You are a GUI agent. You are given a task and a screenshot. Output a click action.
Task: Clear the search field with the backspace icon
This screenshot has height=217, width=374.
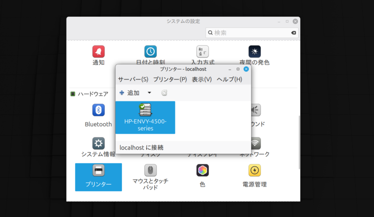(x=293, y=33)
